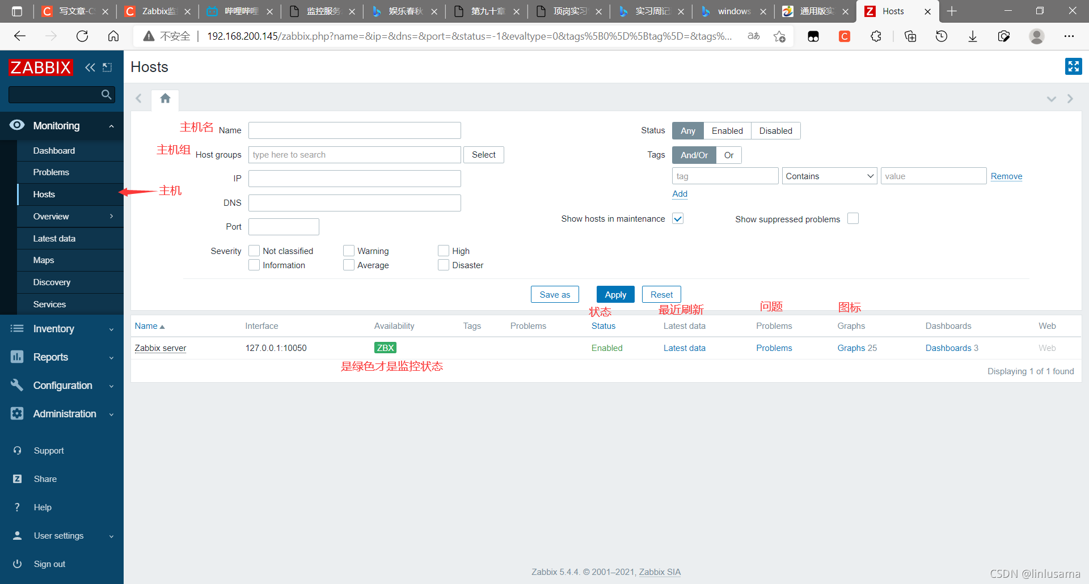Check the Warning severity box
Viewport: 1089px width, 584px height.
[x=349, y=251]
